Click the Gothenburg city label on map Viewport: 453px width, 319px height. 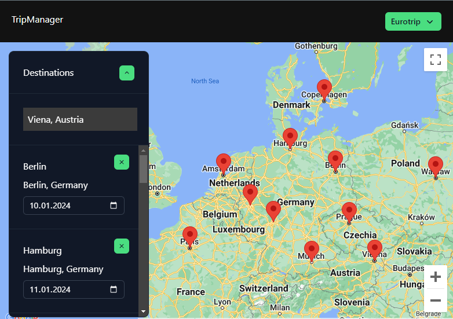pyautogui.click(x=316, y=46)
